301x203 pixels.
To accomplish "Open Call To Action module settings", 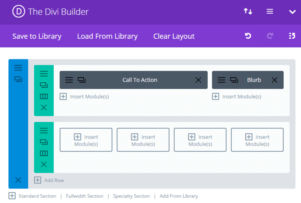I will pyautogui.click(x=69, y=80).
